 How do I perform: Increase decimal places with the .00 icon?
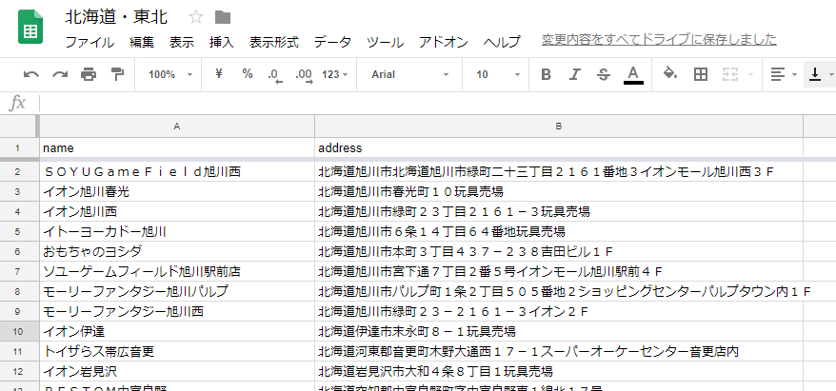304,75
